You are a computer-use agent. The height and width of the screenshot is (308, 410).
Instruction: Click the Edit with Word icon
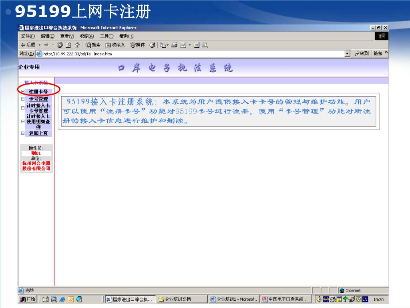coord(183,45)
